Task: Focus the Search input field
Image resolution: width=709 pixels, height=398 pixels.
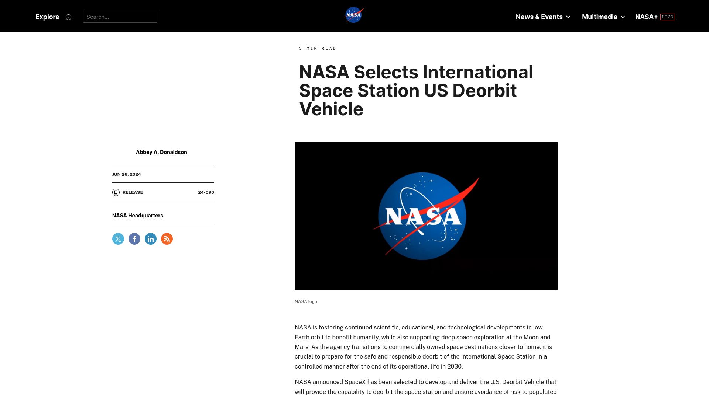Action: (x=120, y=17)
